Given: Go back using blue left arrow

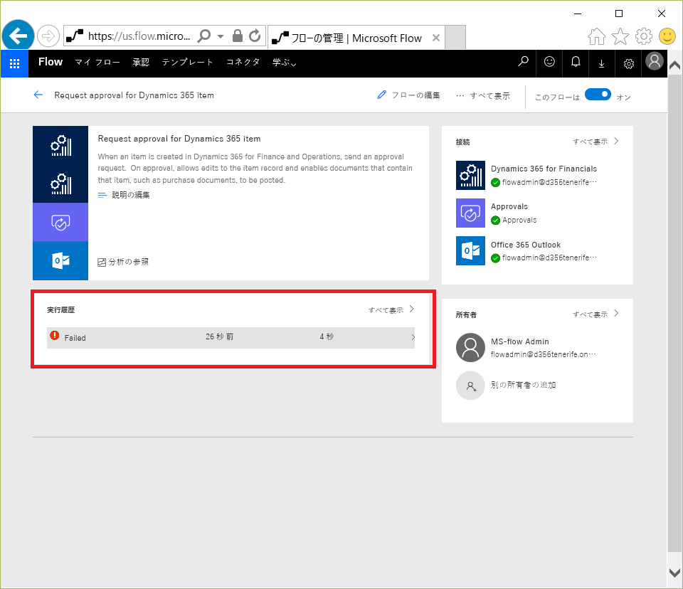Looking at the screenshot, I should pyautogui.click(x=38, y=95).
